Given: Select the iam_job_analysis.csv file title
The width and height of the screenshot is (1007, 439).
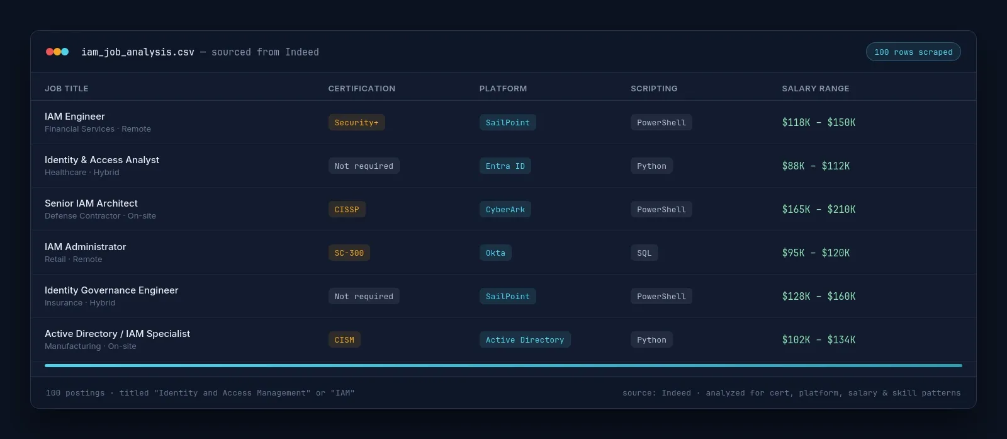Looking at the screenshot, I should 138,52.
